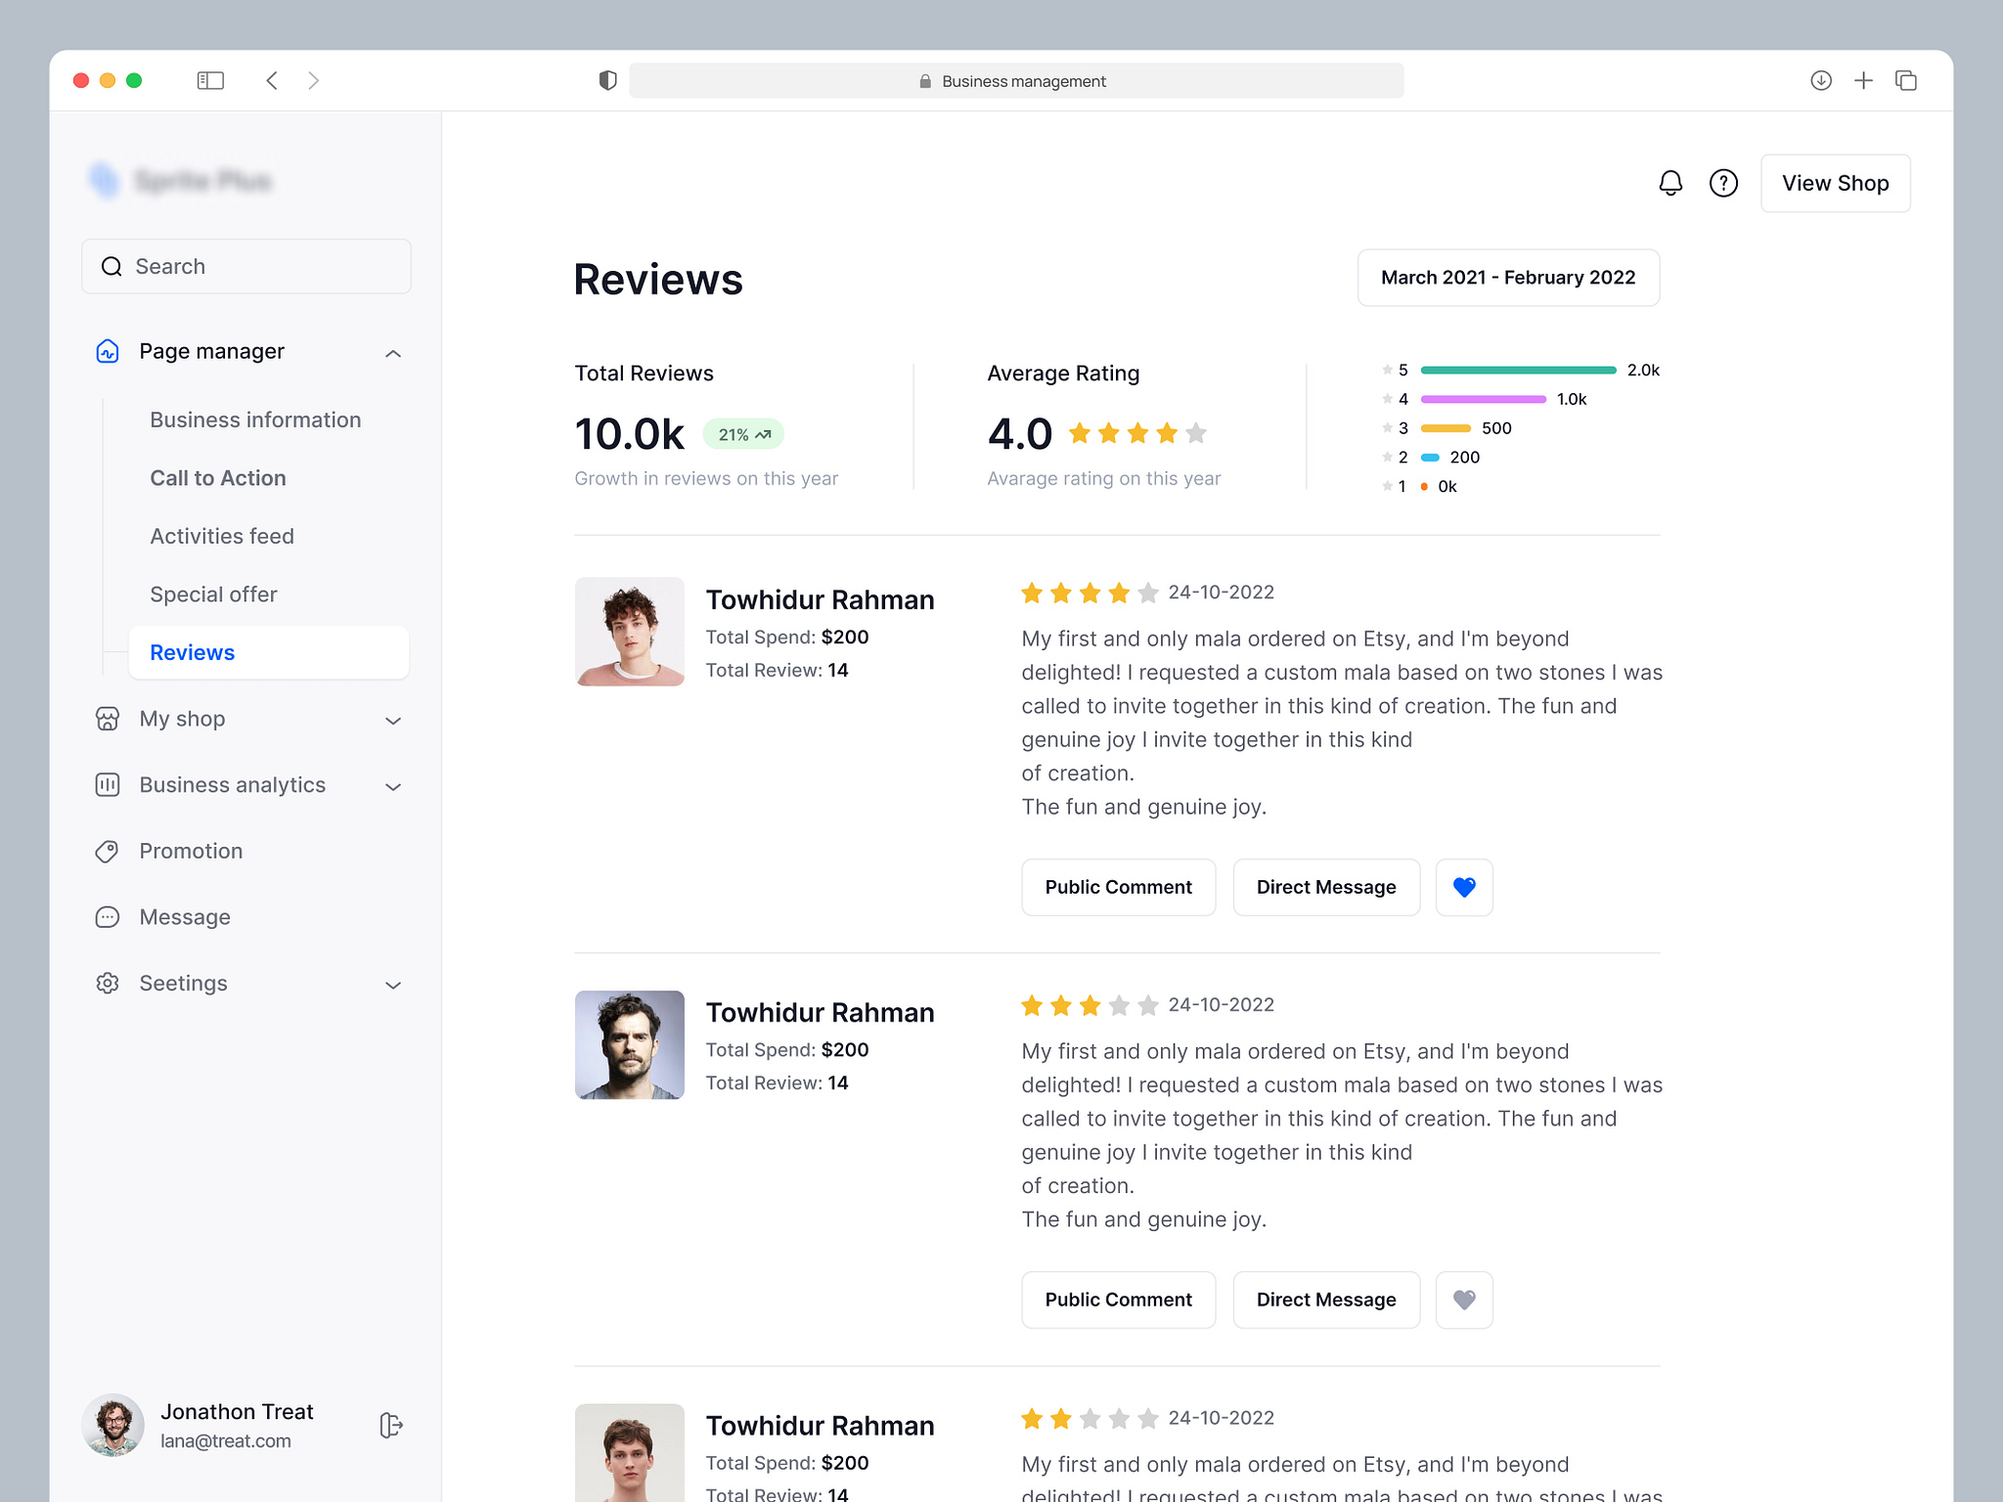The image size is (2003, 1502).
Task: Click first review's four-star rating
Action: pyautogui.click(x=1090, y=593)
